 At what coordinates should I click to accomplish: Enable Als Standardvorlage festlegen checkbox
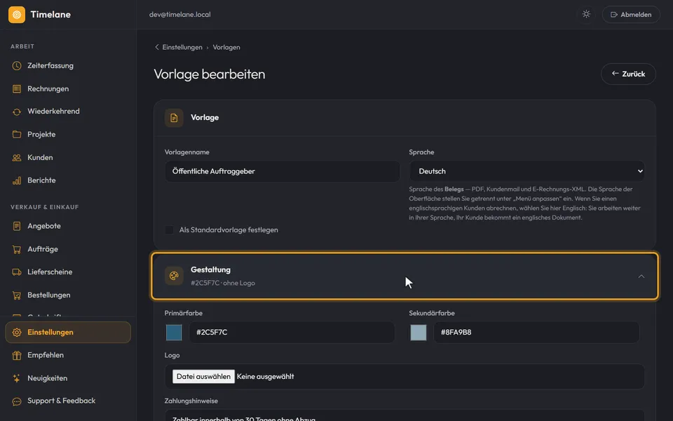click(x=170, y=230)
